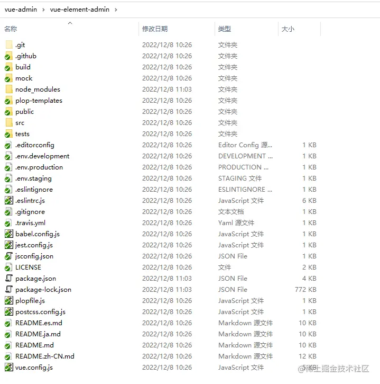Sort files by the 类型 column header

point(224,29)
